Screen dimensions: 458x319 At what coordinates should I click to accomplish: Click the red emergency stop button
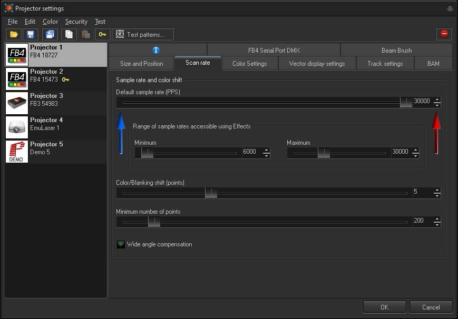(444, 34)
